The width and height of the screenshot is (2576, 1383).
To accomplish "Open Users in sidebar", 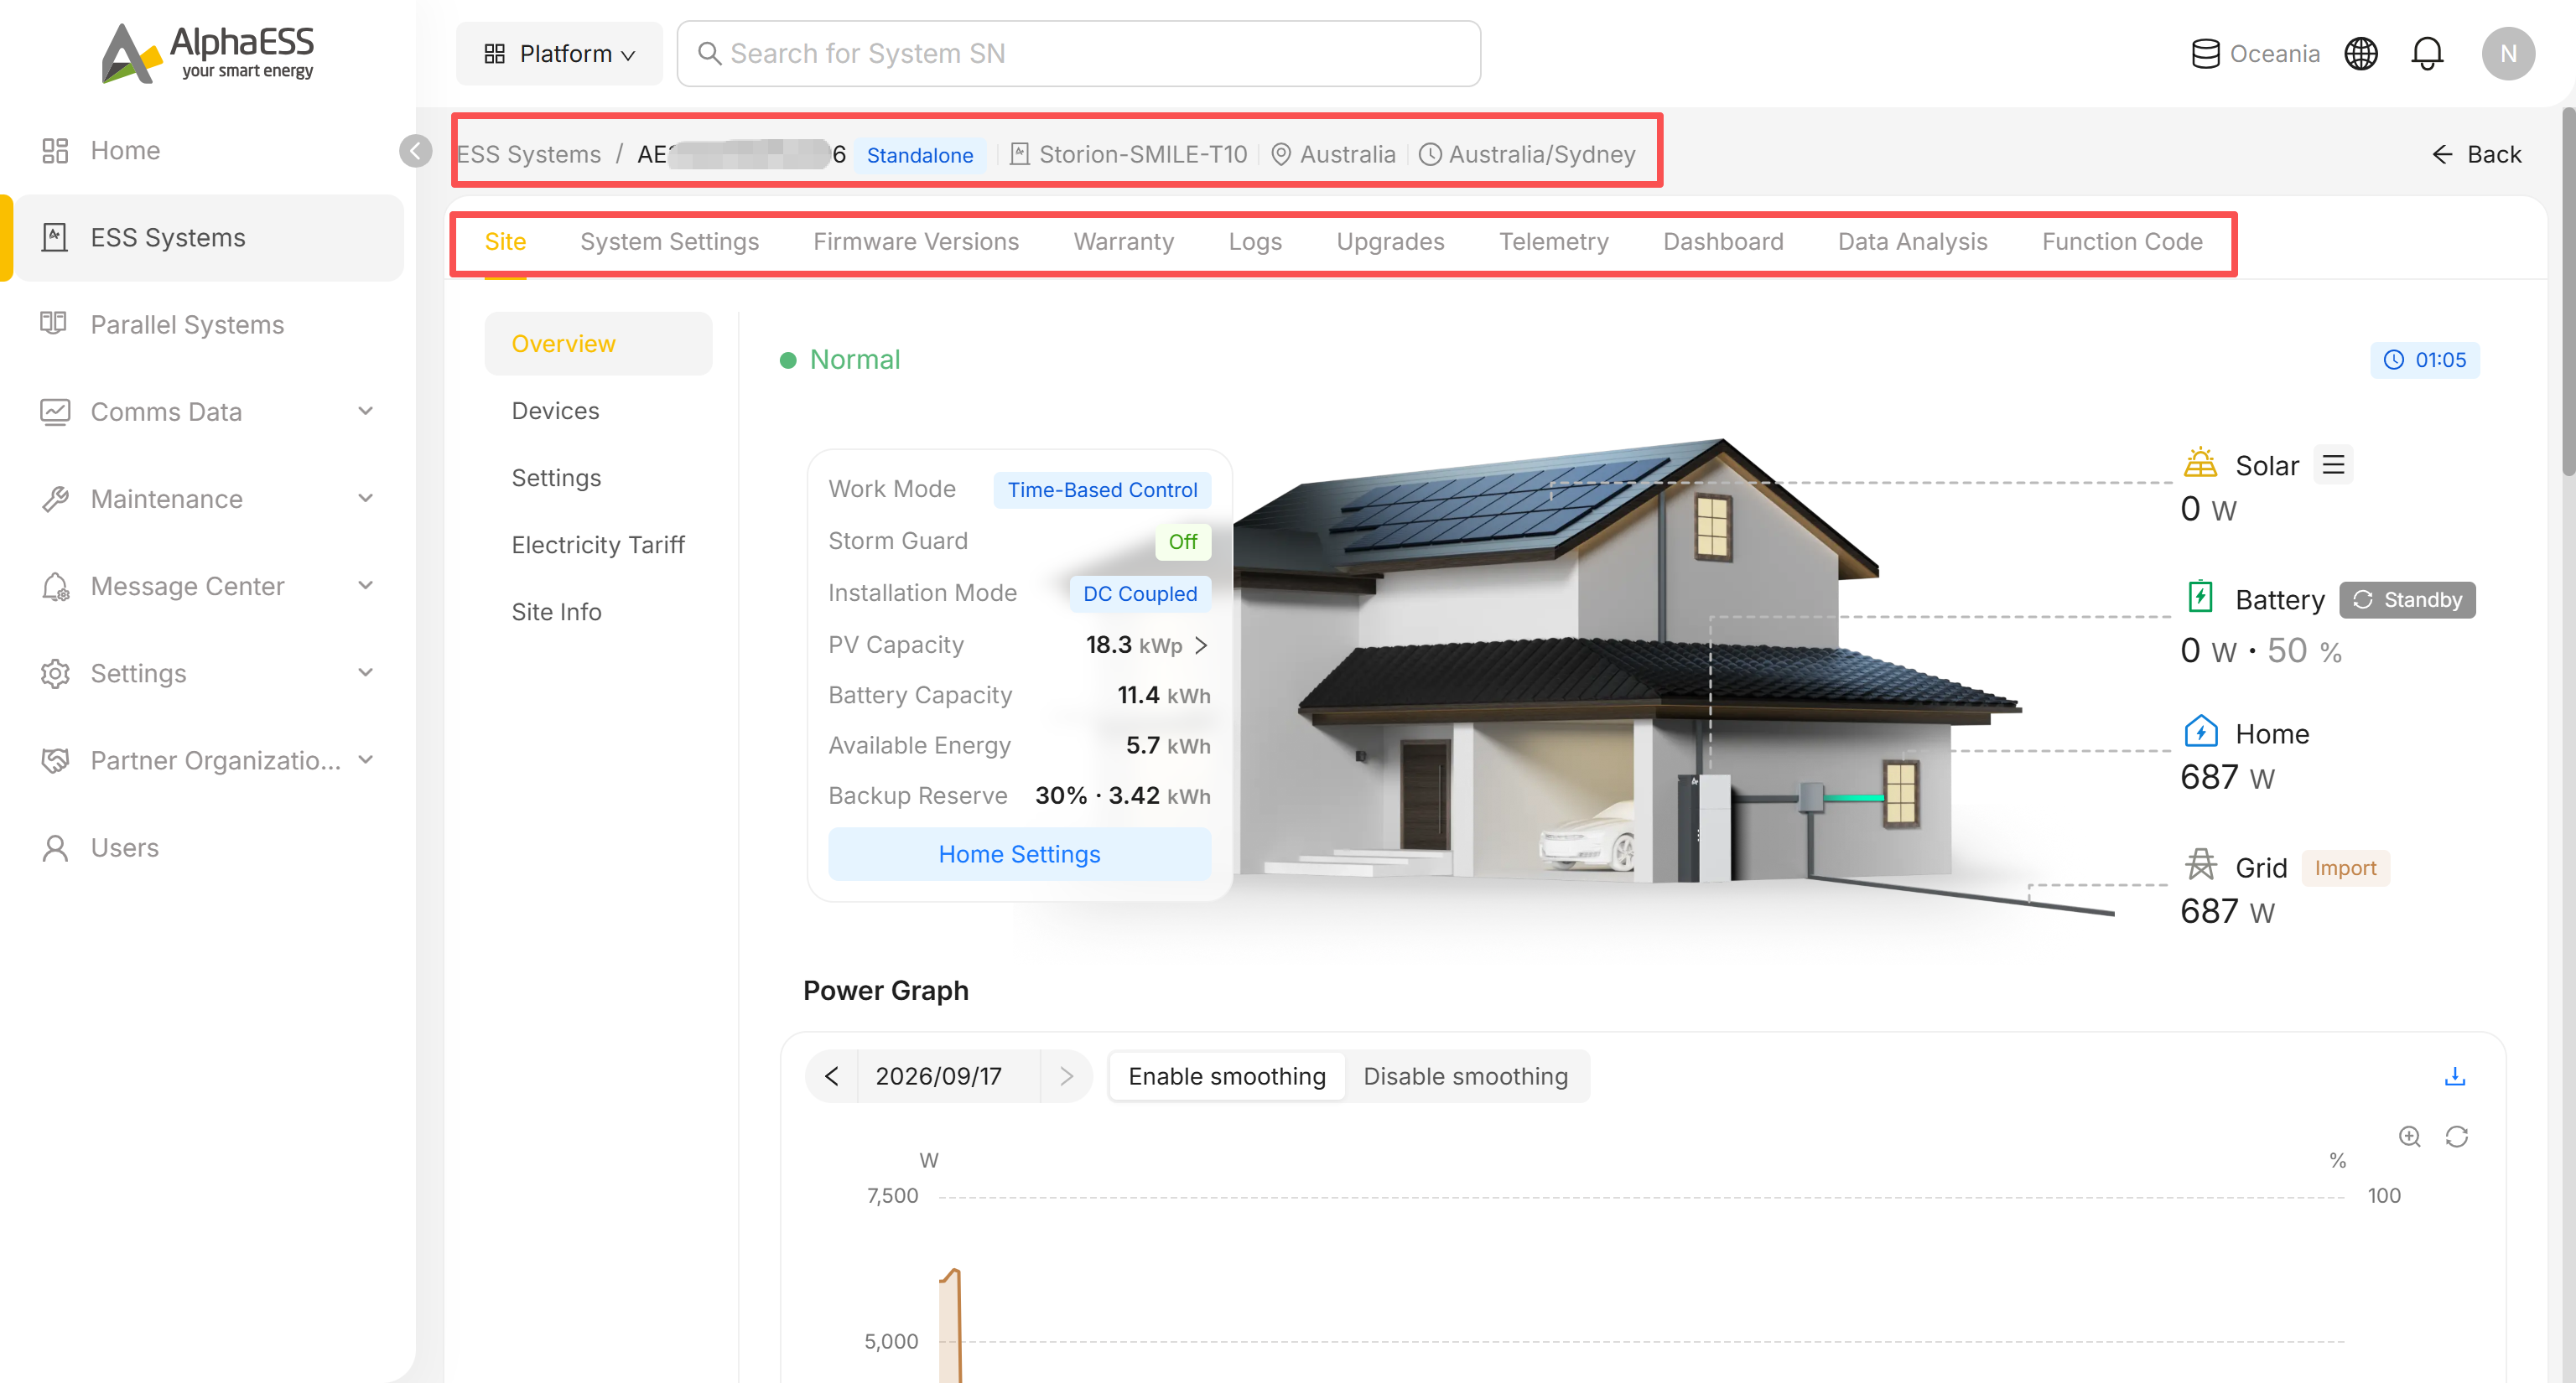I will click(210, 847).
